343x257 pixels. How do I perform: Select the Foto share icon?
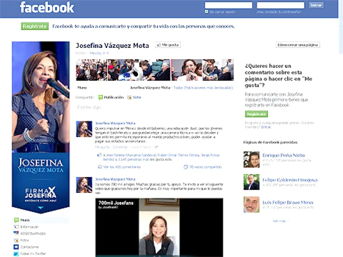tap(130, 97)
